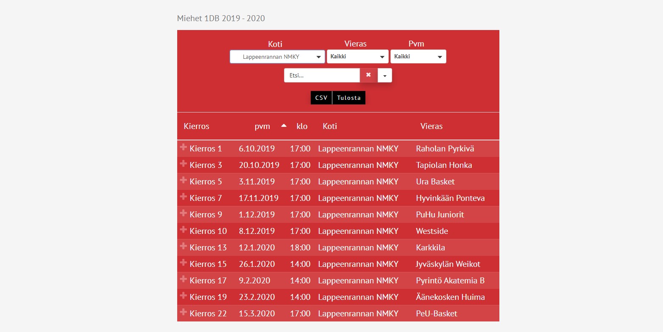Select the PuHu Juniorit cell
The height and width of the screenshot is (332, 663).
pos(440,215)
